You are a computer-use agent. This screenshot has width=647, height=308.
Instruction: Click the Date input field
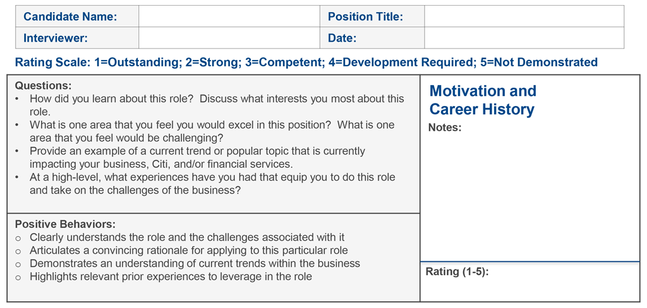point(524,38)
